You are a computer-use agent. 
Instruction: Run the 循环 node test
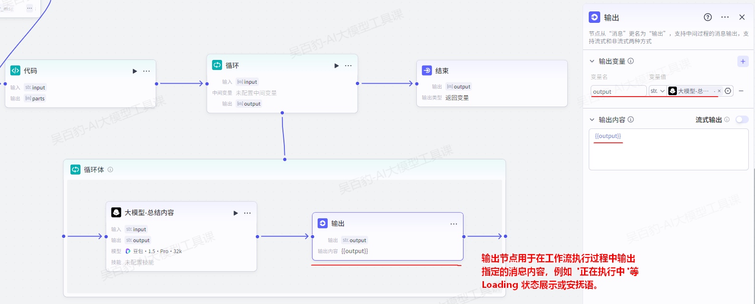[337, 66]
